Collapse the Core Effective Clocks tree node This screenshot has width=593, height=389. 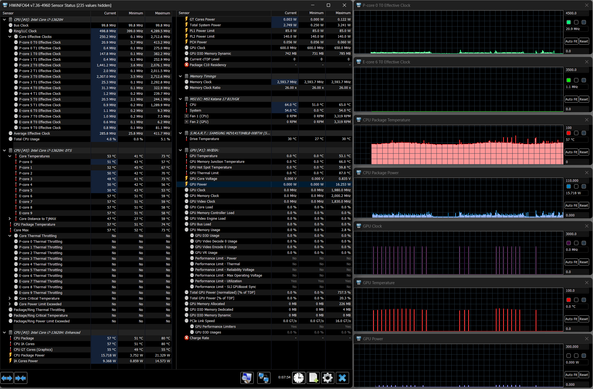tap(10, 37)
